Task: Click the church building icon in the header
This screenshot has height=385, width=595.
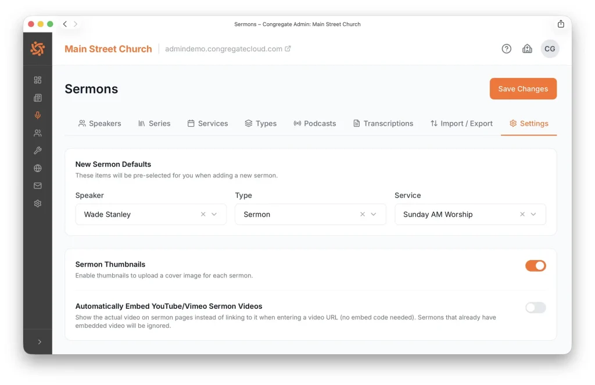Action: pos(527,49)
